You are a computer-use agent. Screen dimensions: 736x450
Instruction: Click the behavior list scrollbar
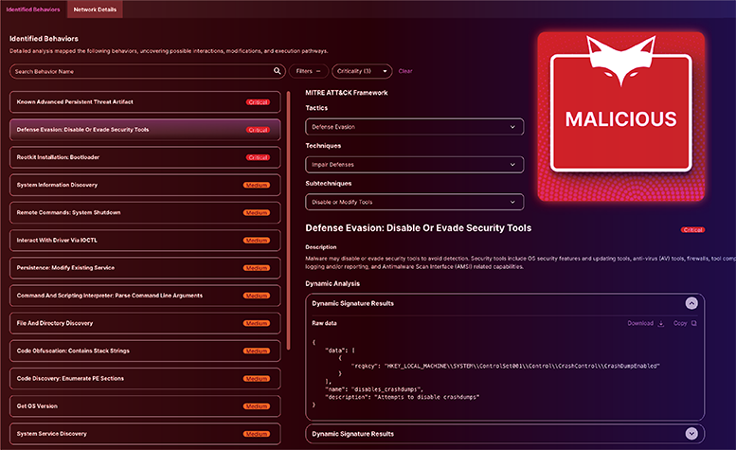(288, 221)
